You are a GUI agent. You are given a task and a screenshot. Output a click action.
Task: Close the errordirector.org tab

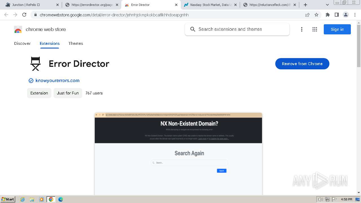click(117, 5)
